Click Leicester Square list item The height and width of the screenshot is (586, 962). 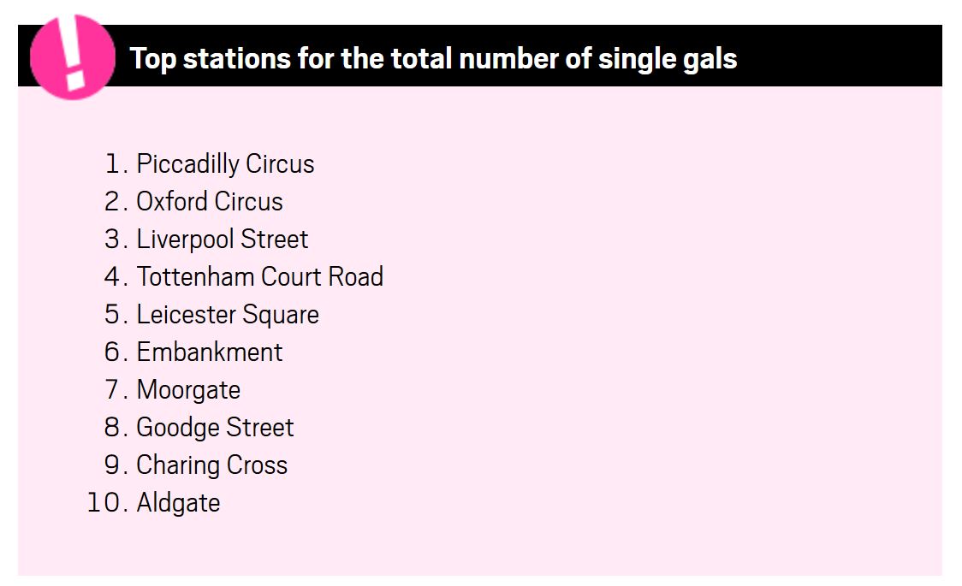point(228,315)
